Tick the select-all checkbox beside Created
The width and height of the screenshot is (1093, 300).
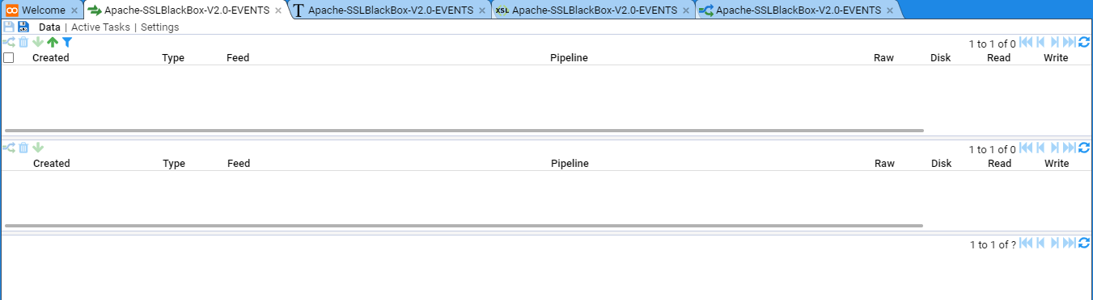tap(8, 57)
